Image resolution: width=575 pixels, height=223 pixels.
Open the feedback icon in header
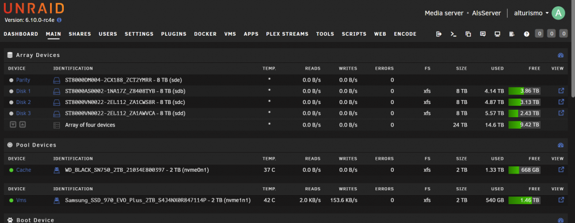tap(483, 34)
